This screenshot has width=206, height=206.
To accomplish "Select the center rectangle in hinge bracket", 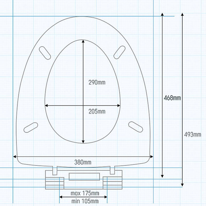I will pos(84,176).
